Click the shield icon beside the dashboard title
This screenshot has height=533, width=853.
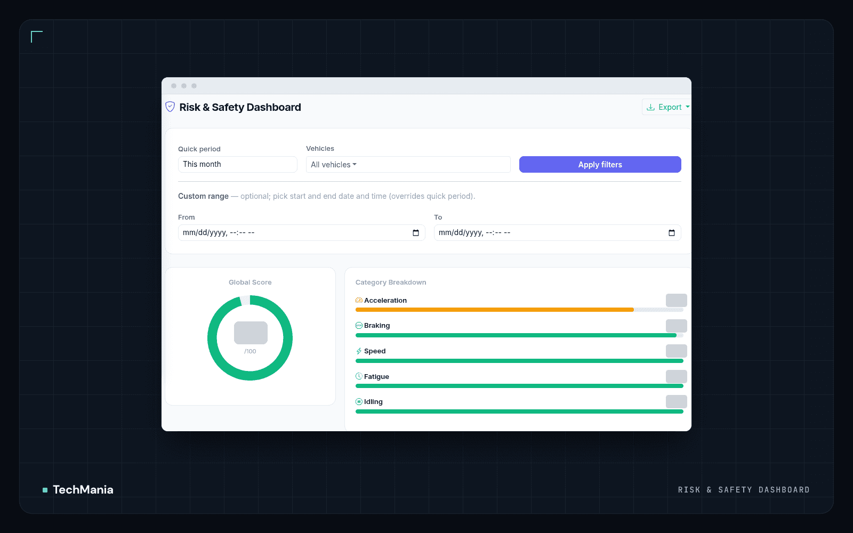click(x=170, y=107)
